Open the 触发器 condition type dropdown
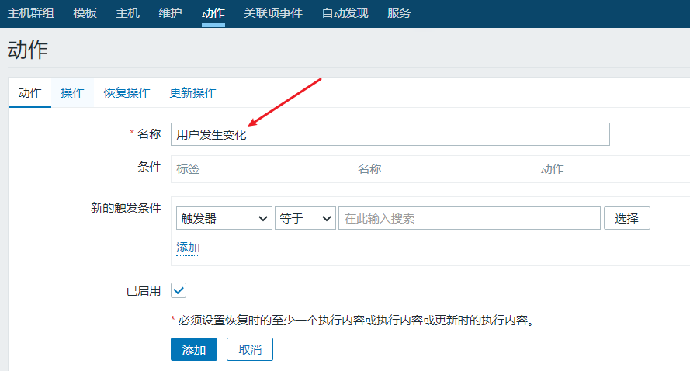 224,218
